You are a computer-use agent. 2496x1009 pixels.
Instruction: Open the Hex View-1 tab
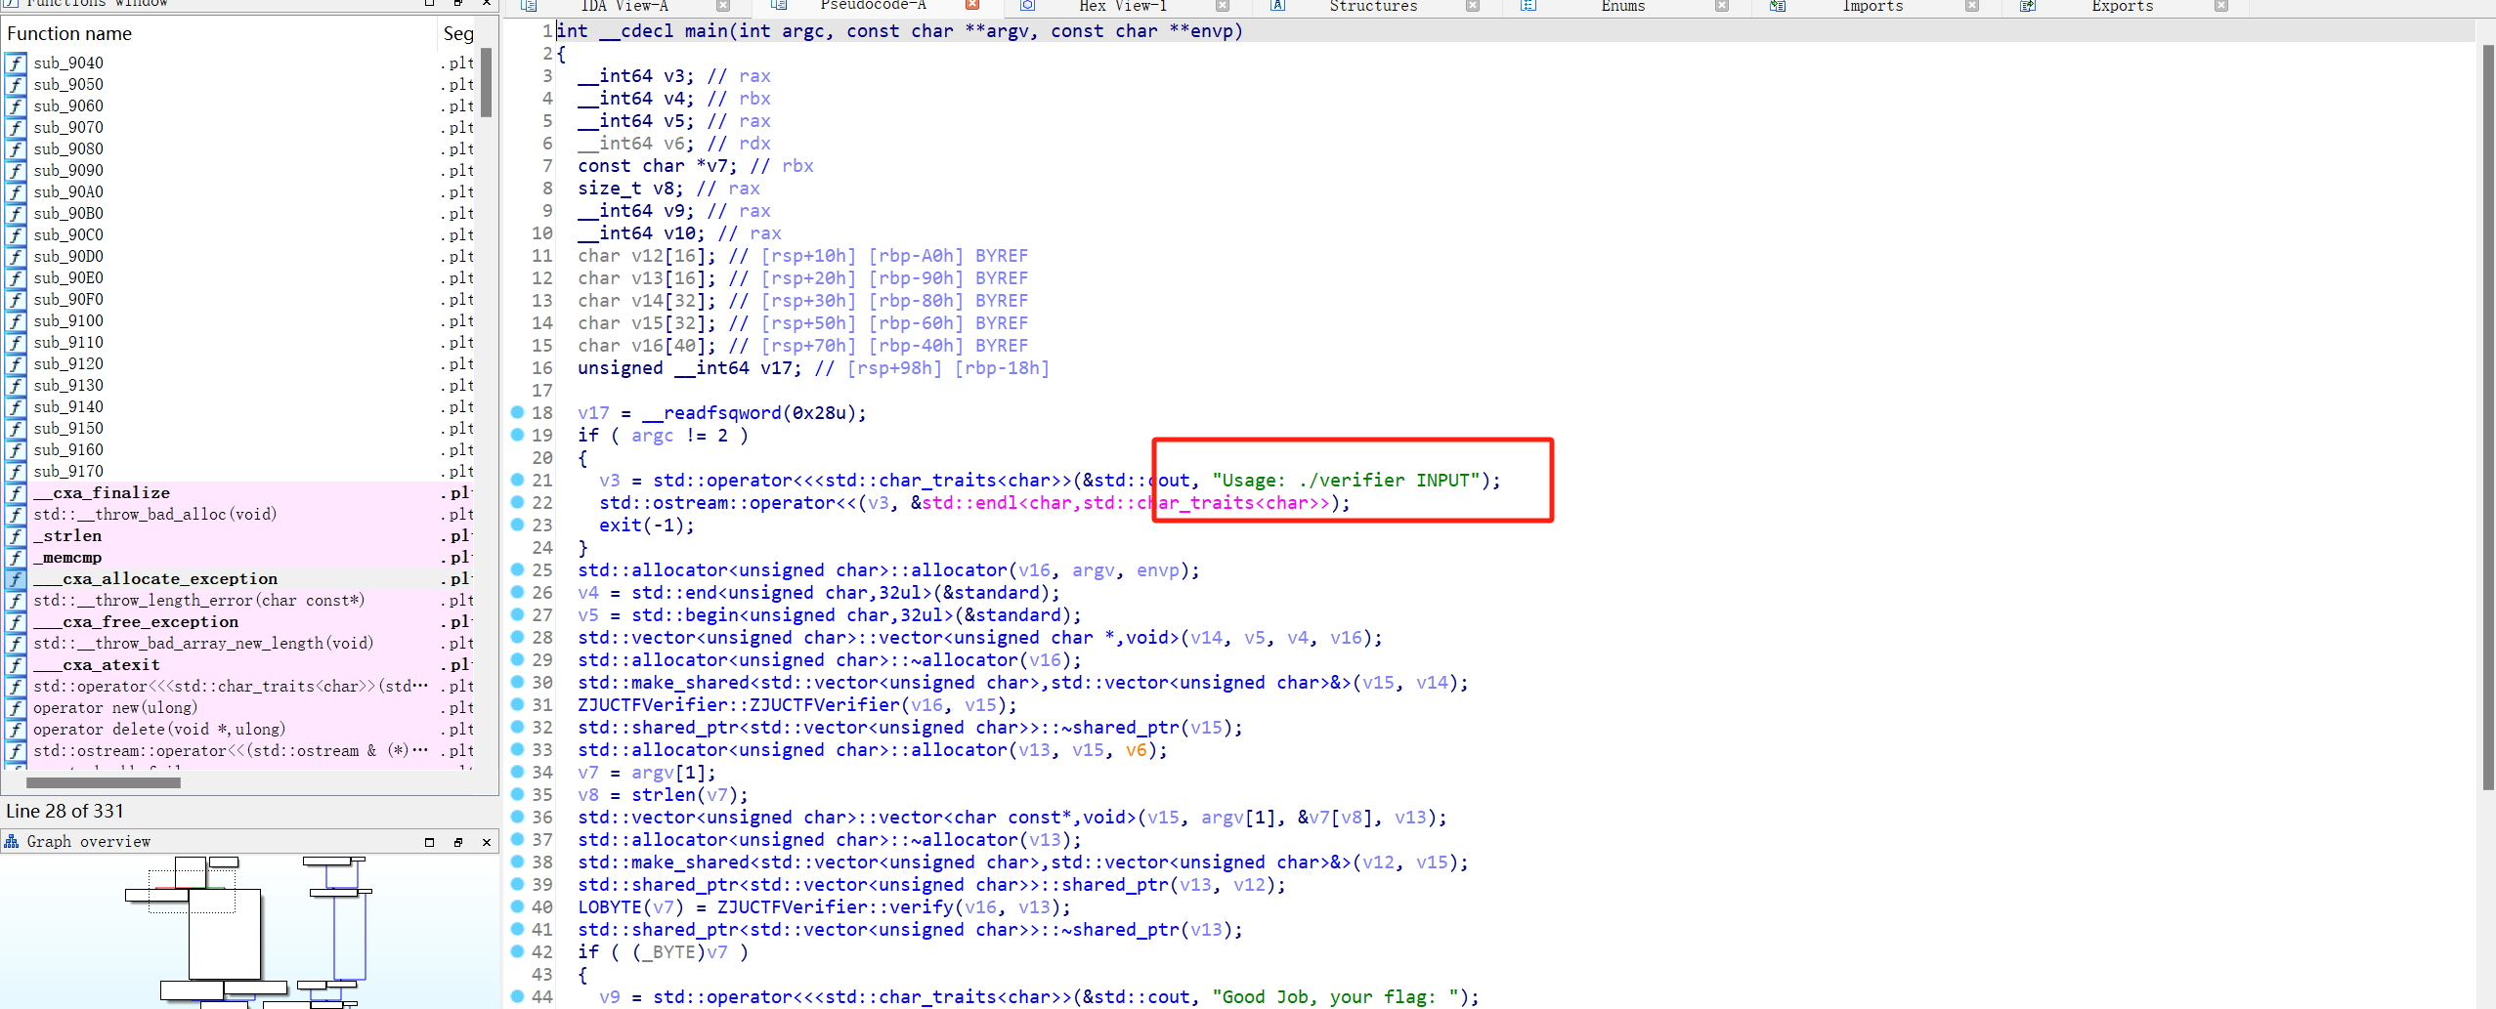tap(1122, 7)
